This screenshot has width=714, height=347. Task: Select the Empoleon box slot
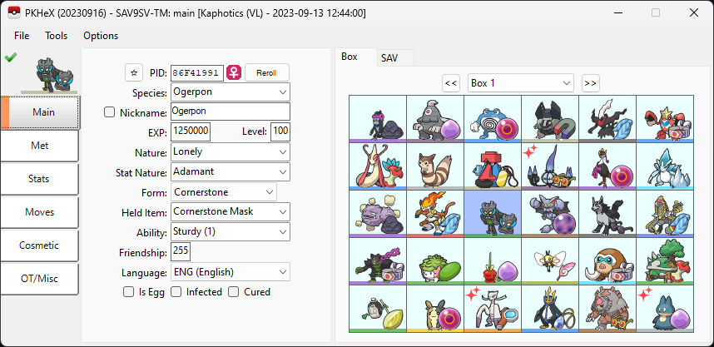550,308
